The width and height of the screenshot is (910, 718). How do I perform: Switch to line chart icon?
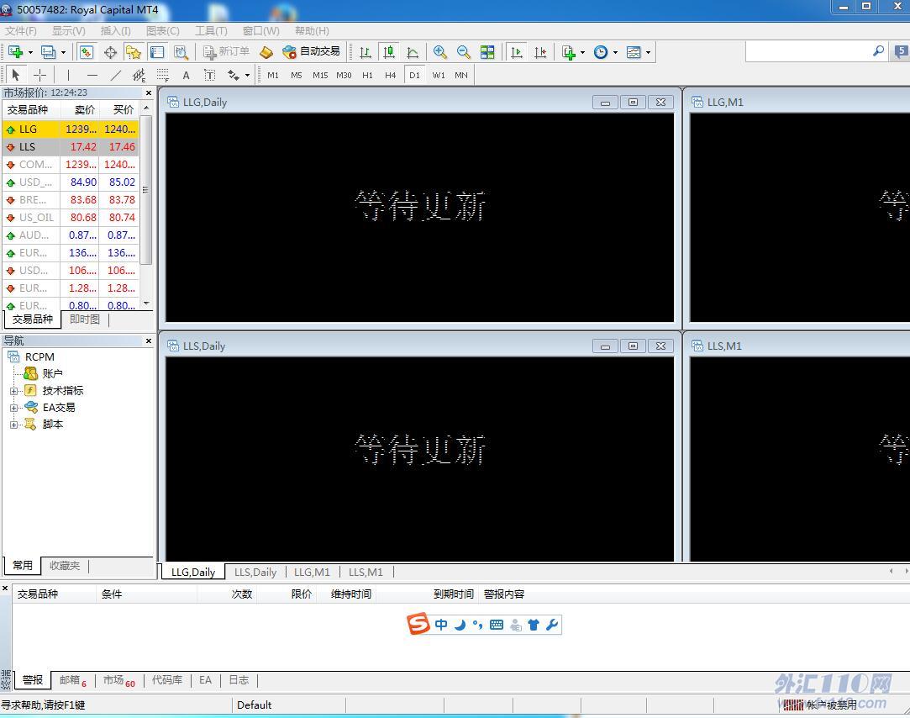pos(413,52)
